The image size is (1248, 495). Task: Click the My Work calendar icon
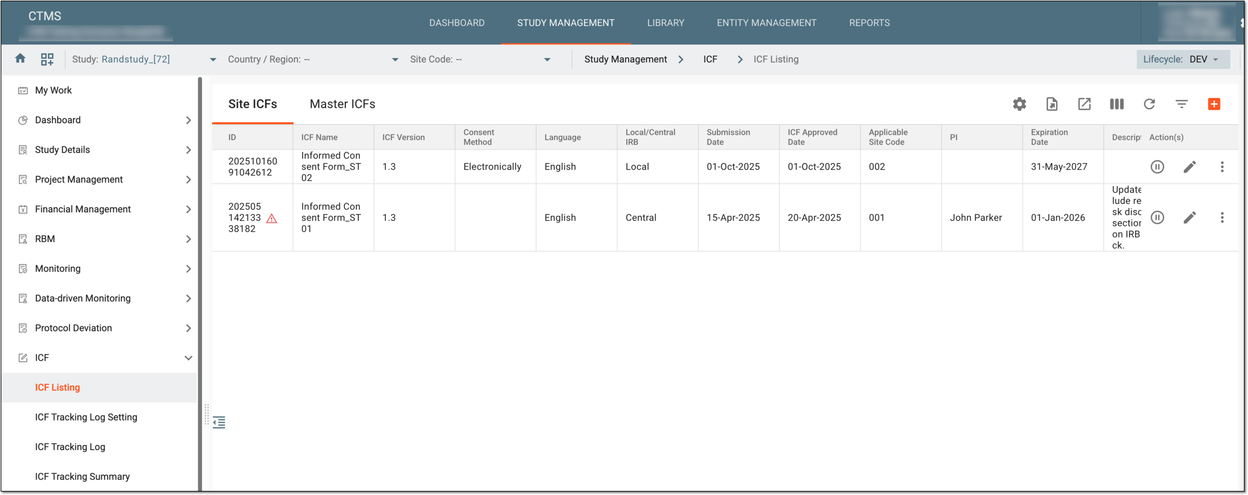(23, 90)
